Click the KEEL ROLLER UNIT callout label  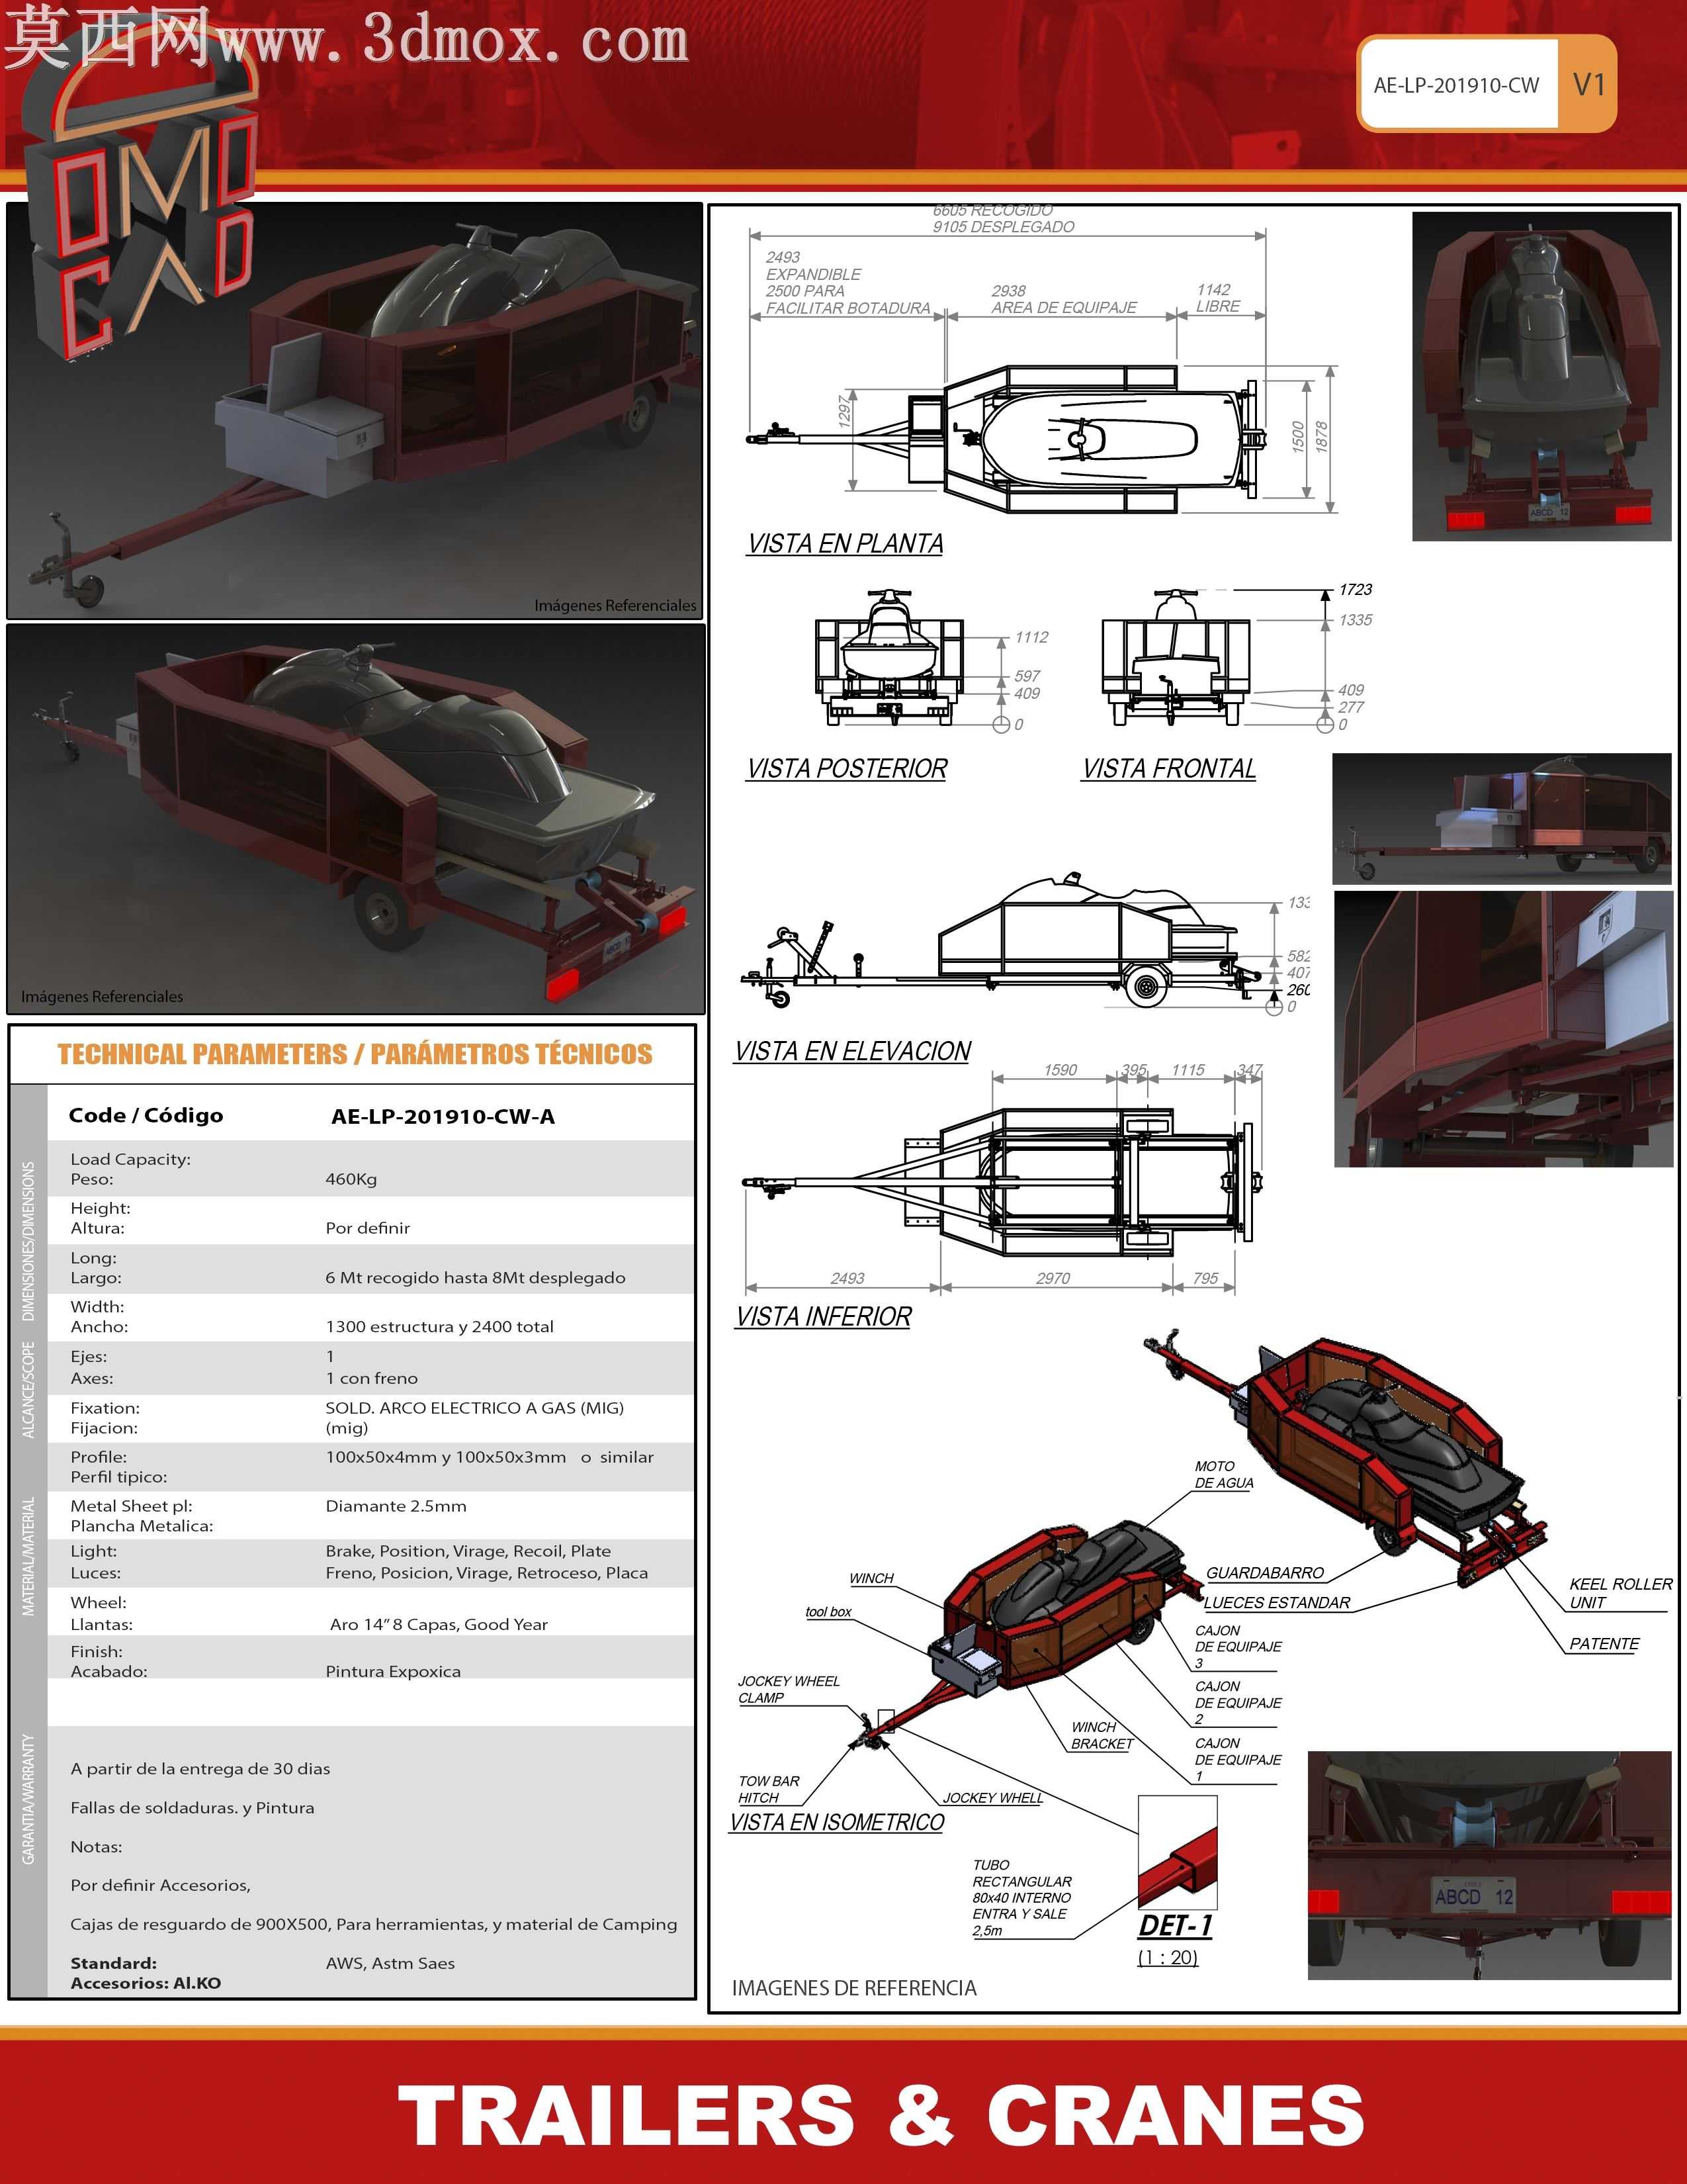(1620, 1594)
